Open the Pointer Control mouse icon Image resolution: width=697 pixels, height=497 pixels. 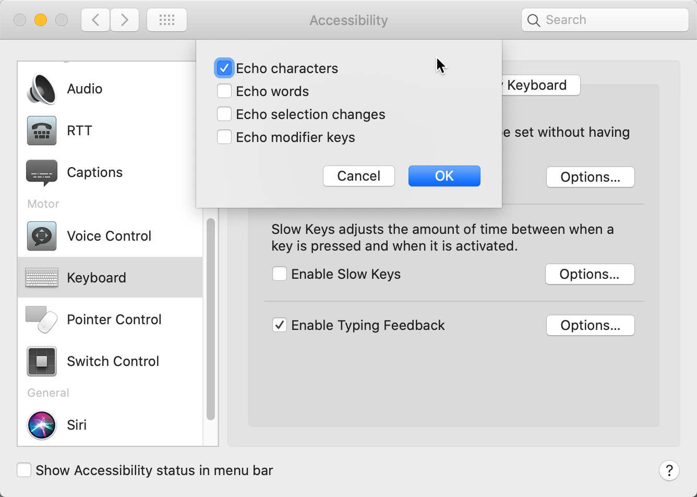pyautogui.click(x=41, y=319)
